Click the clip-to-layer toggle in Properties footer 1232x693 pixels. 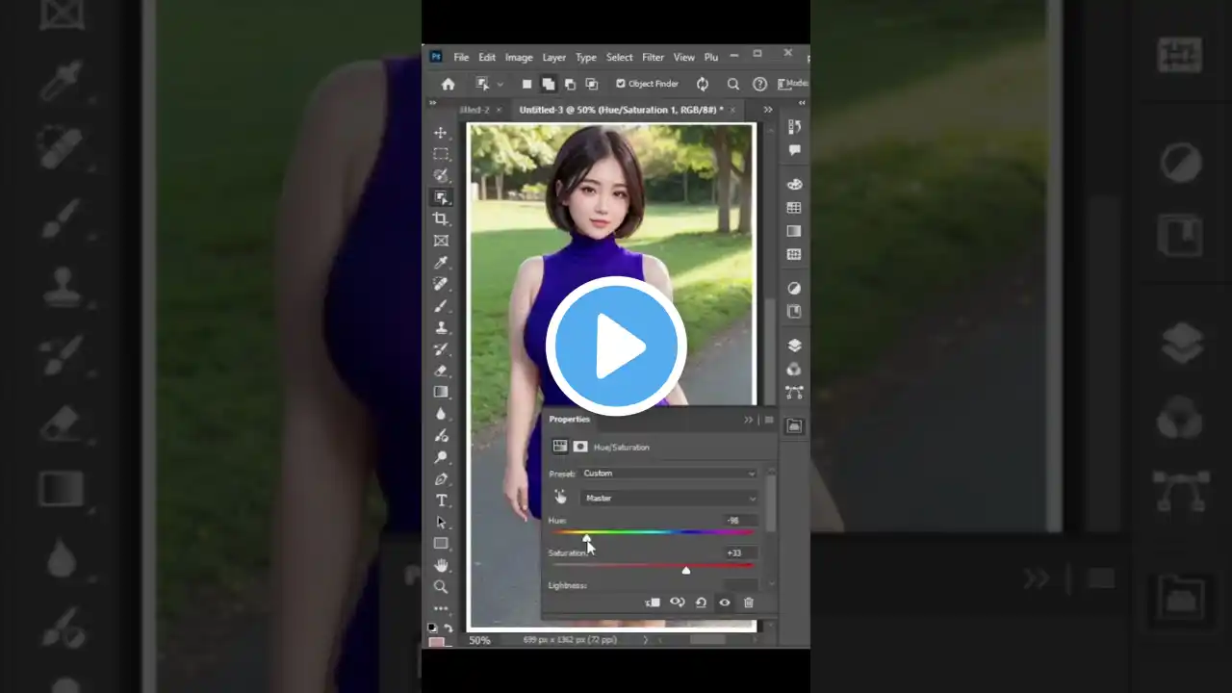click(654, 603)
